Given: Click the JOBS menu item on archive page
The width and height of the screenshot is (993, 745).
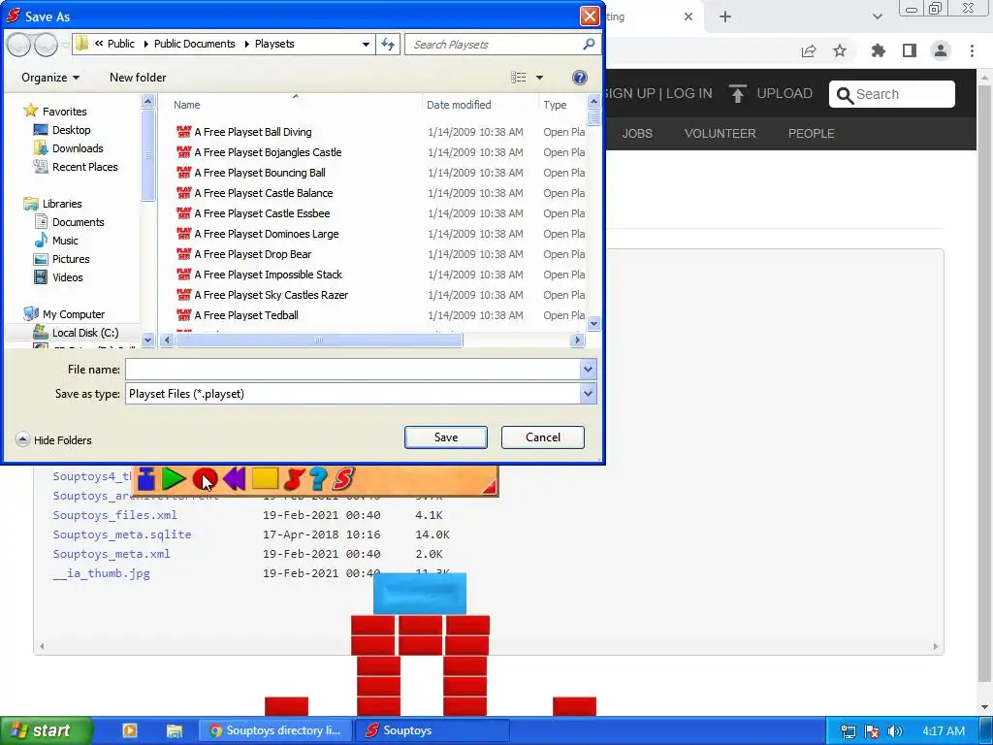Looking at the screenshot, I should point(636,134).
